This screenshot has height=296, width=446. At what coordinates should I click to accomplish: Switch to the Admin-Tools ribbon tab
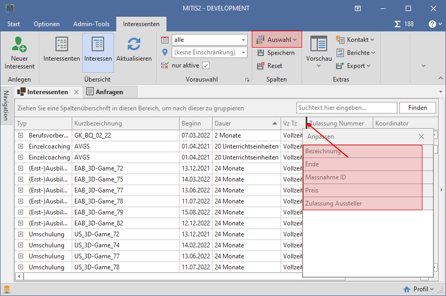pos(91,24)
